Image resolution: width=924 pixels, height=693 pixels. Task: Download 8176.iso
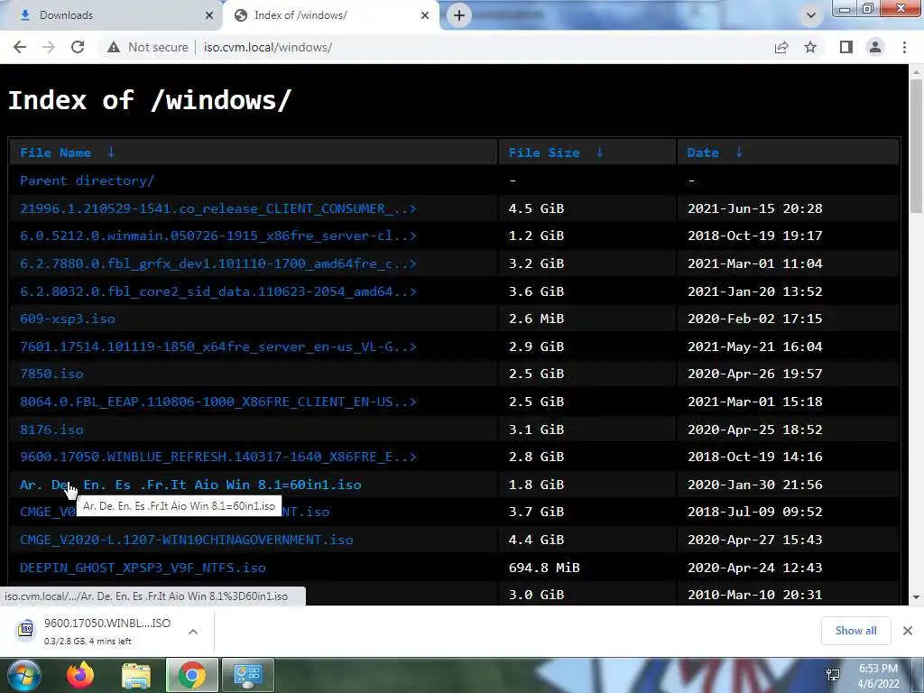pos(51,430)
